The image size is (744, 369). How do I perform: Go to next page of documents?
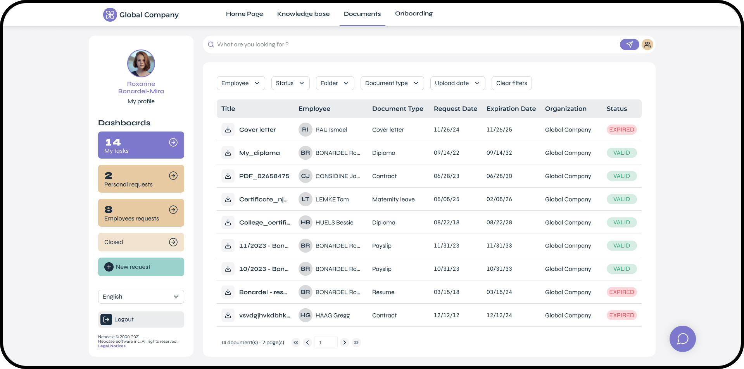coord(344,342)
